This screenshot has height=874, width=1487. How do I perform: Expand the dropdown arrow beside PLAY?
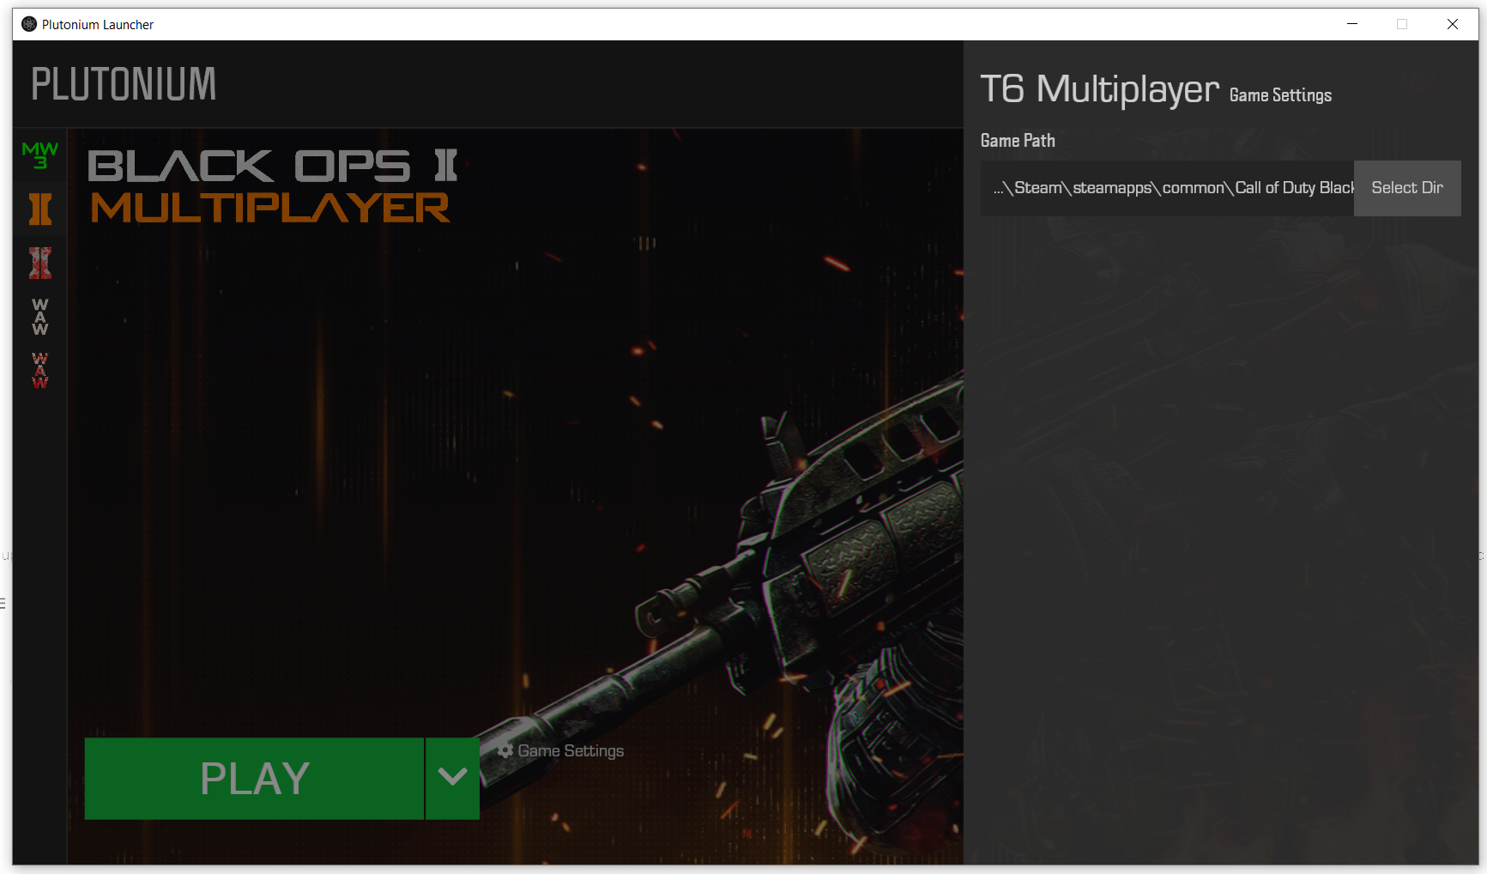452,779
